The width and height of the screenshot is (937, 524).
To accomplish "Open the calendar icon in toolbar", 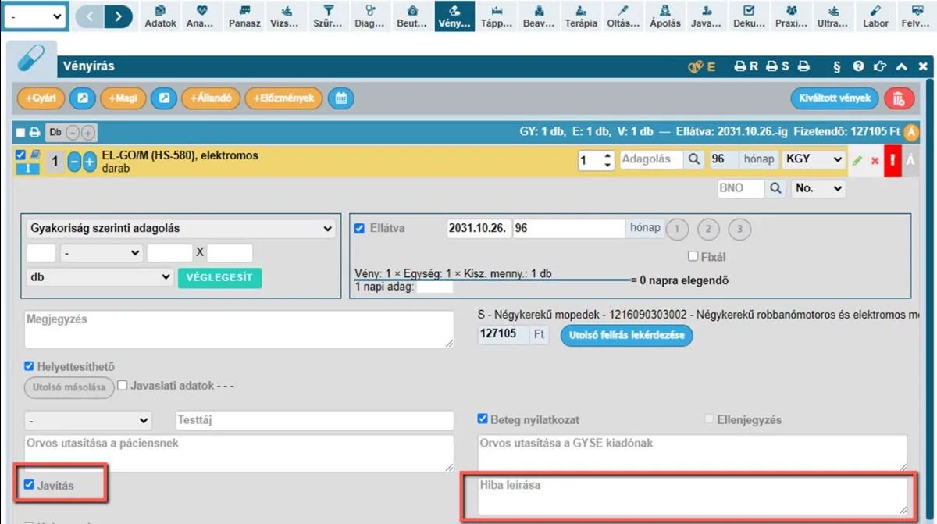I will point(340,98).
